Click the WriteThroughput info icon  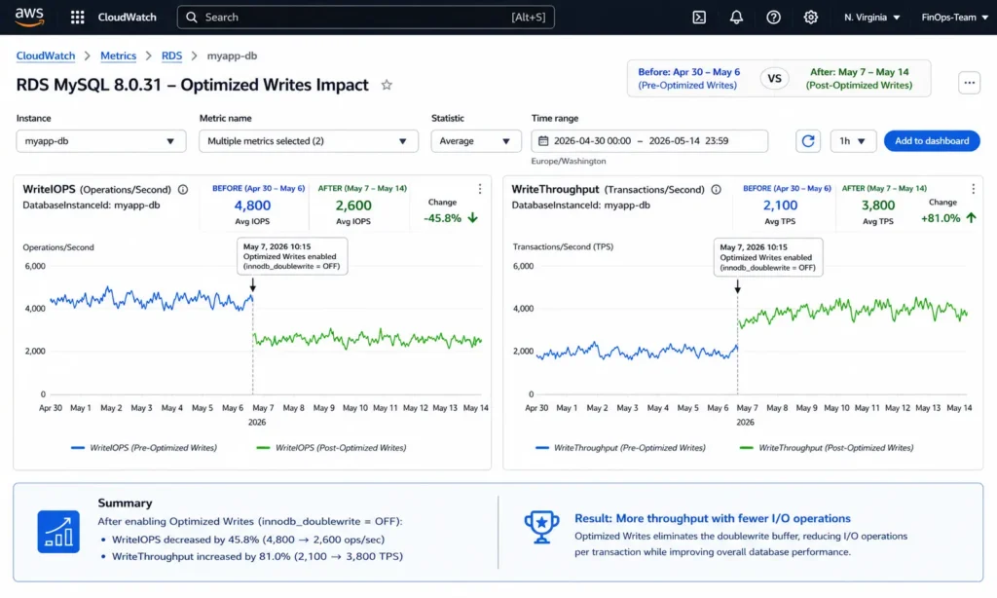(x=716, y=189)
